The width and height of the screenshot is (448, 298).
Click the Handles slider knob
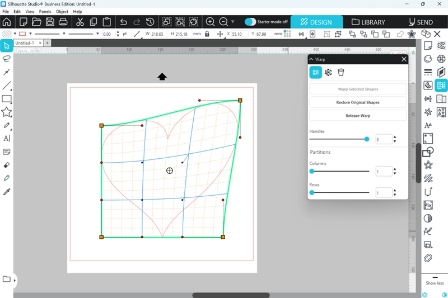(367, 139)
